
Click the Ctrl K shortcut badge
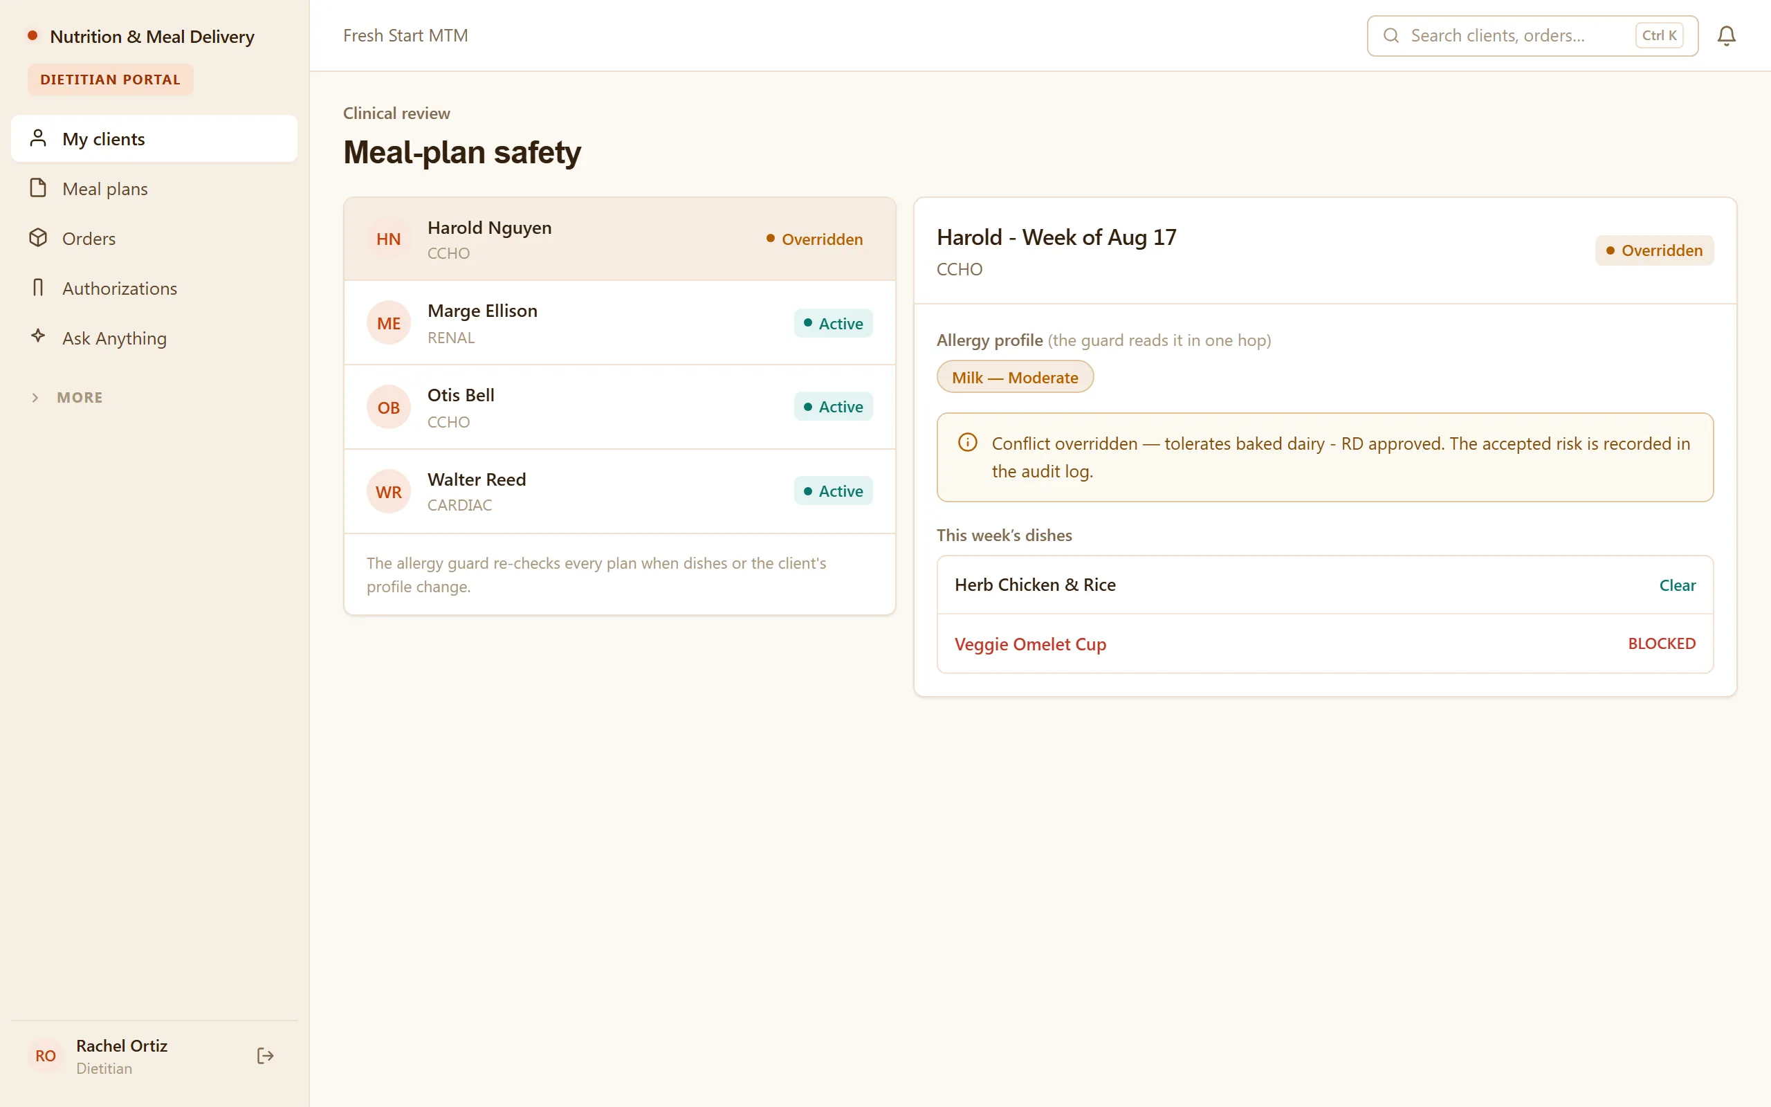coord(1659,36)
